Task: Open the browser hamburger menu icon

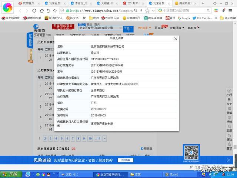Action: pos(230,10)
